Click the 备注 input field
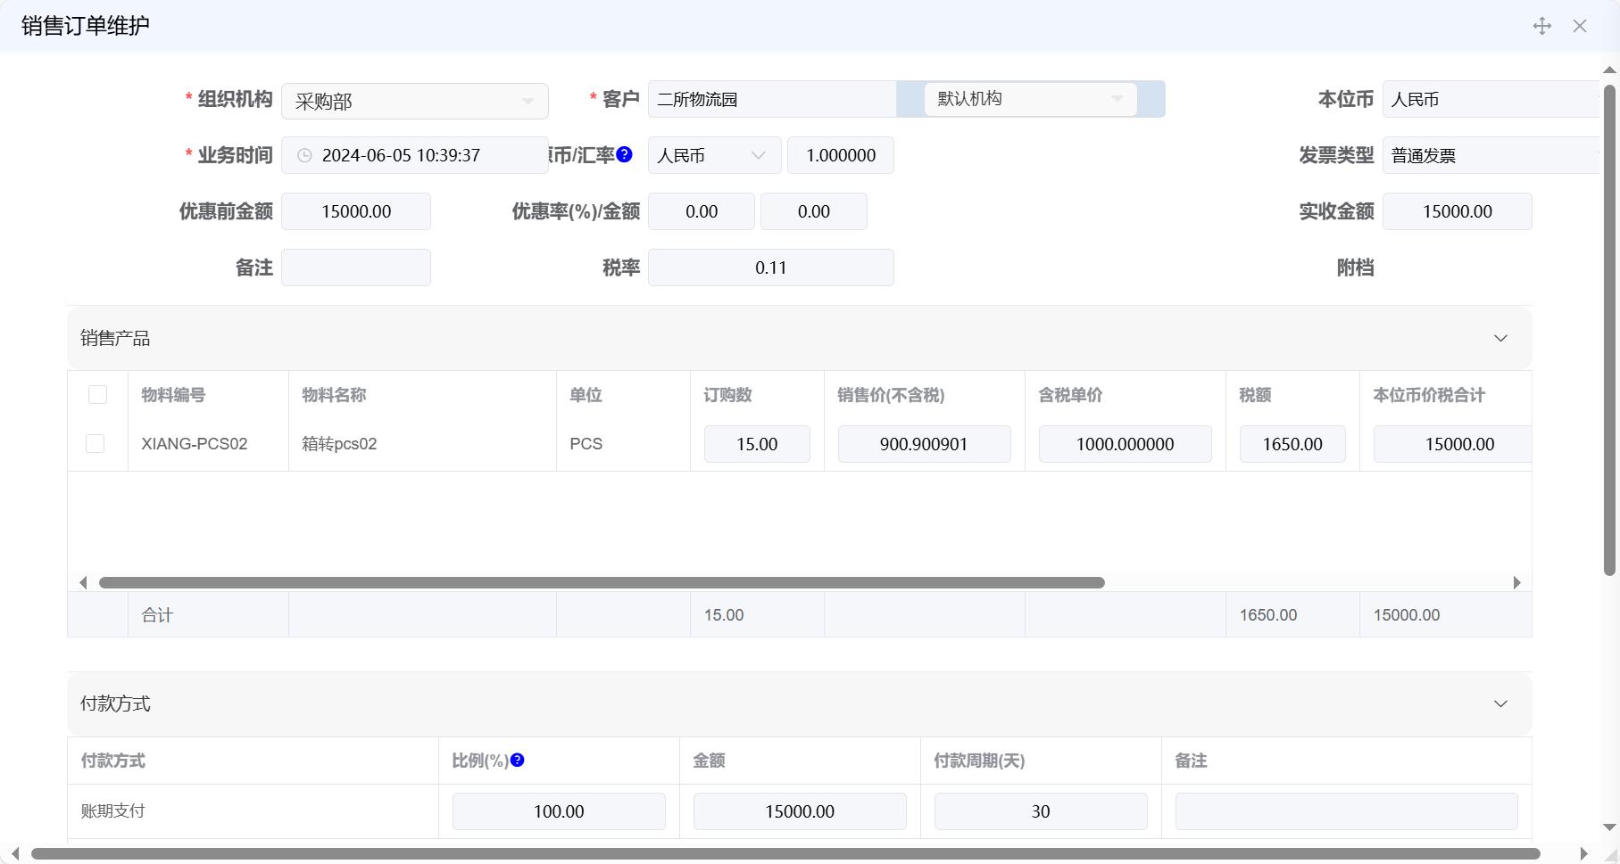Screen dimensions: 1620x864 [356, 267]
